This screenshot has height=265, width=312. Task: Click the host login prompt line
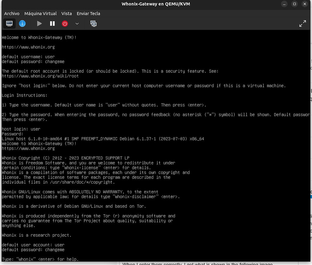click(x=21, y=129)
